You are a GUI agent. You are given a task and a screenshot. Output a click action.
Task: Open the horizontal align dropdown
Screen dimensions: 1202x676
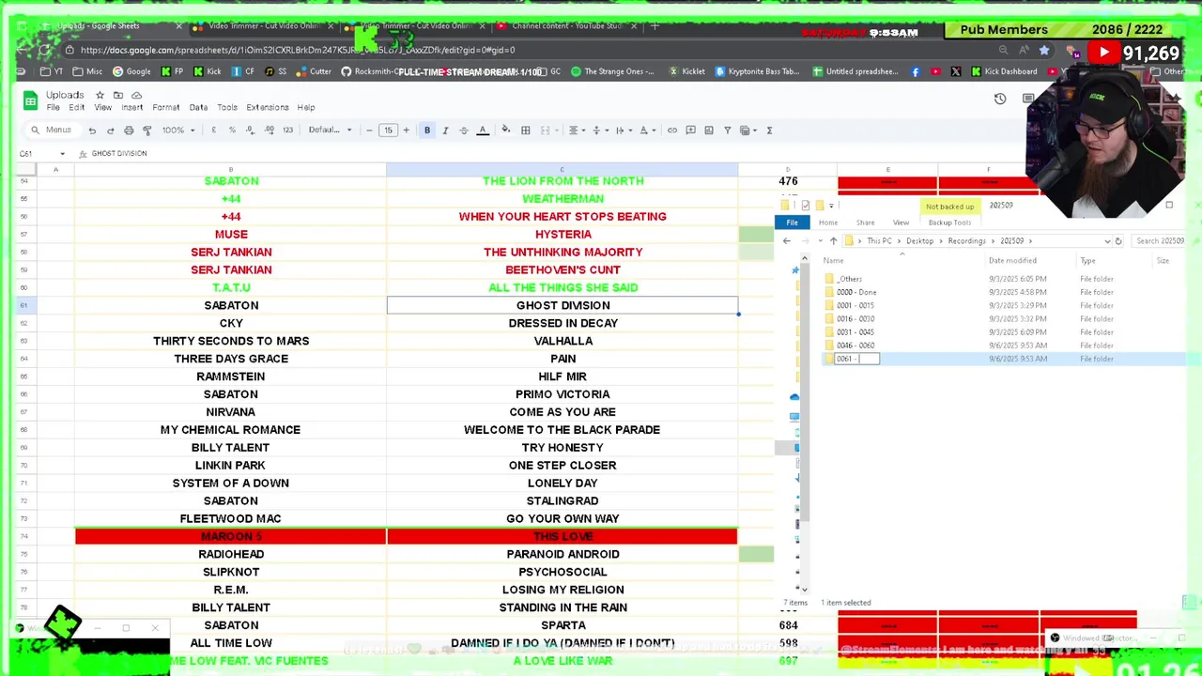[x=577, y=131]
